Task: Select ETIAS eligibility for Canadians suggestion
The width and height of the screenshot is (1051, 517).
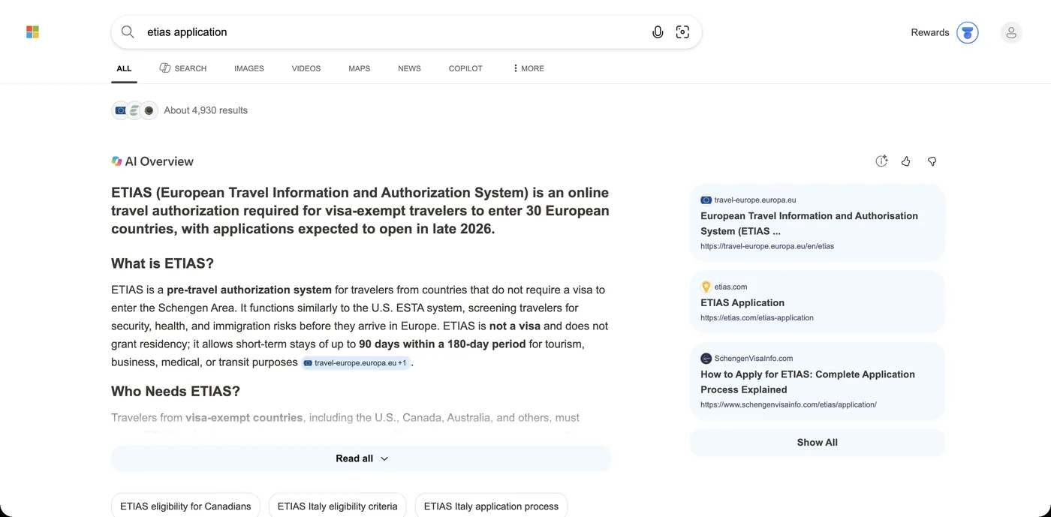Action: point(185,506)
